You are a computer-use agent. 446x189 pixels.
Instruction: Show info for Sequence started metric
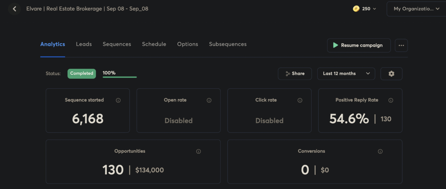[118, 100]
